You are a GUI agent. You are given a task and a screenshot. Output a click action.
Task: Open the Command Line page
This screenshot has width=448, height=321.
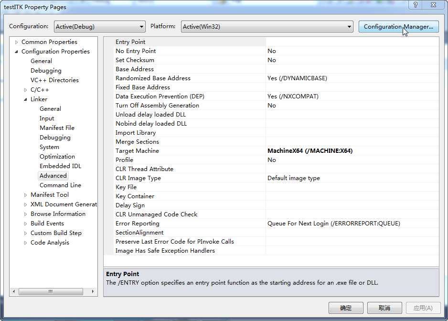pyautogui.click(x=60, y=185)
